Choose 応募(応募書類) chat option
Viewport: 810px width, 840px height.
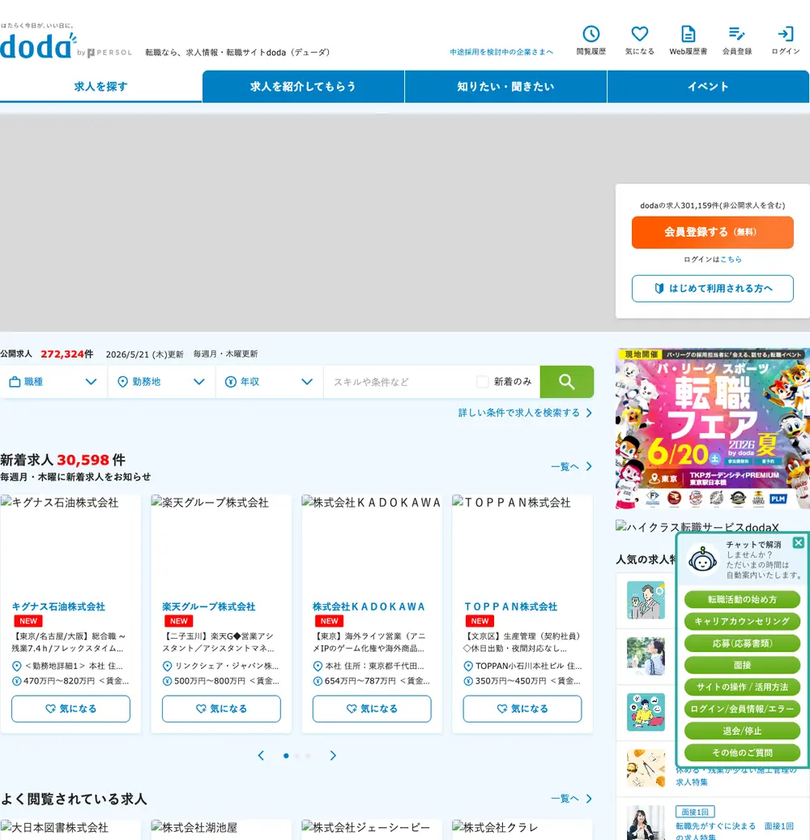(742, 644)
